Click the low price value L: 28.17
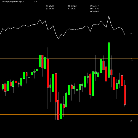This screenshot has height=138, width=138. [72, 9]
